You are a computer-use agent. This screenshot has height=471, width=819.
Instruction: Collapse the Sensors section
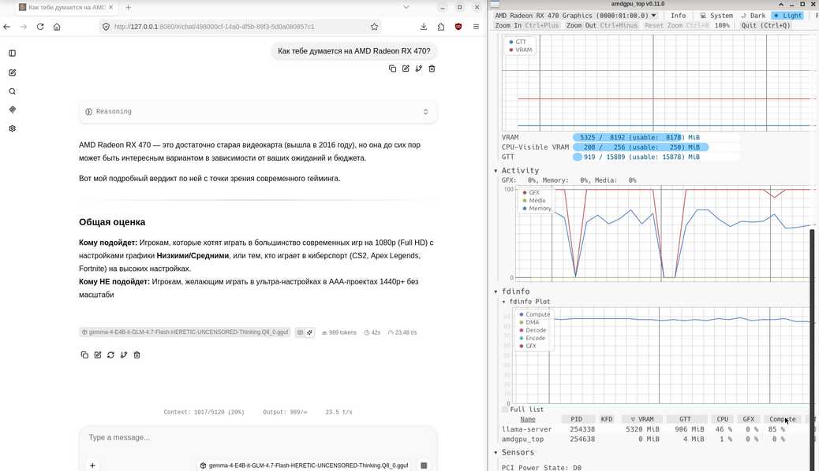coord(496,453)
